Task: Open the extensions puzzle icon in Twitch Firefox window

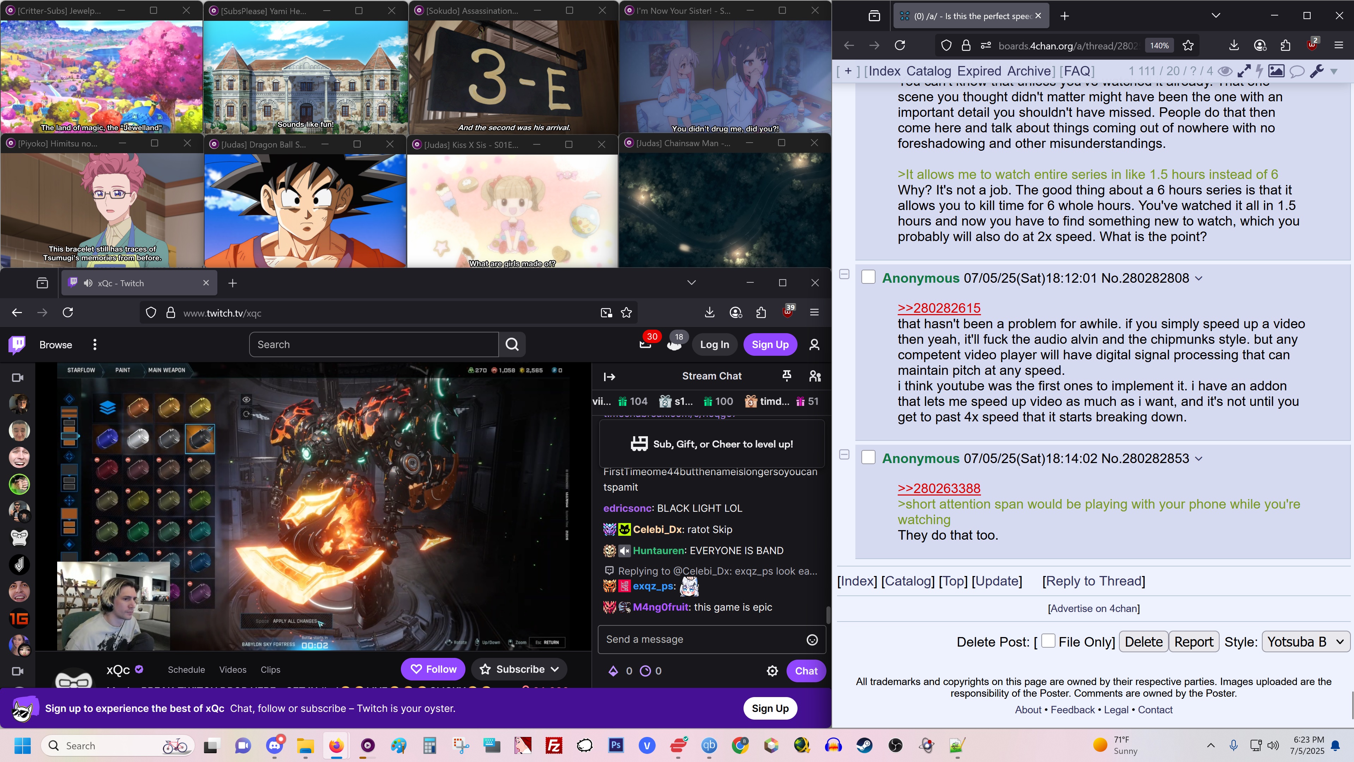Action: click(x=761, y=313)
